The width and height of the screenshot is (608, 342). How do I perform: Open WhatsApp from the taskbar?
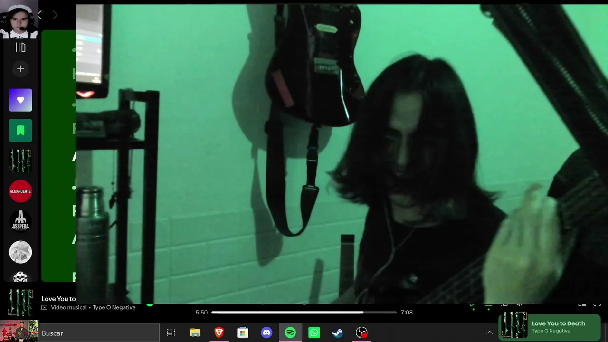(314, 333)
